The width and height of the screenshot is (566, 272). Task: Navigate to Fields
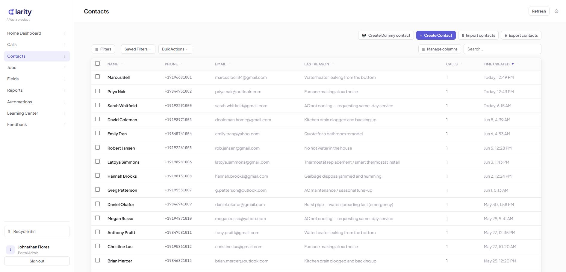click(13, 79)
